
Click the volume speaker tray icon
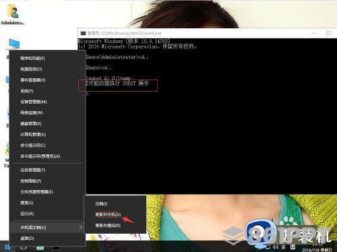(x=276, y=247)
